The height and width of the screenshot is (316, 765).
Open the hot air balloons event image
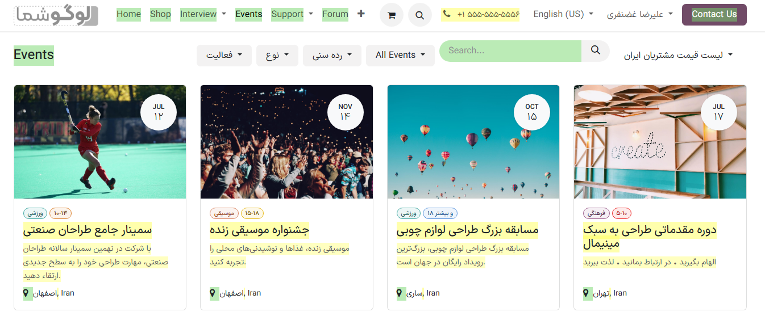[473, 142]
